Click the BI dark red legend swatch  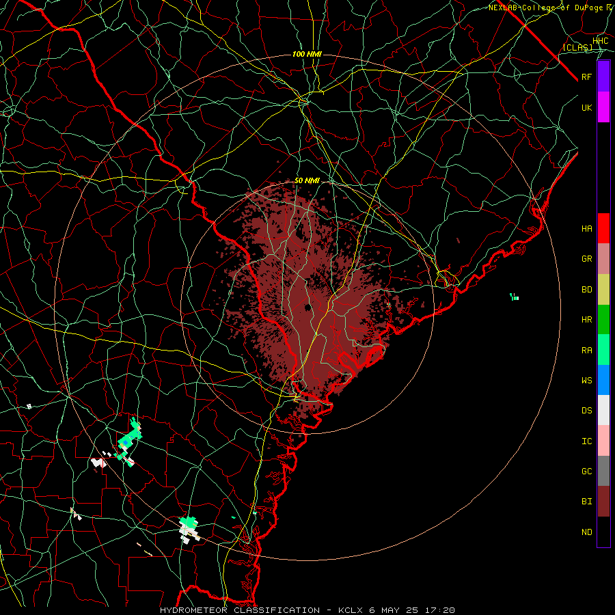pos(603,502)
